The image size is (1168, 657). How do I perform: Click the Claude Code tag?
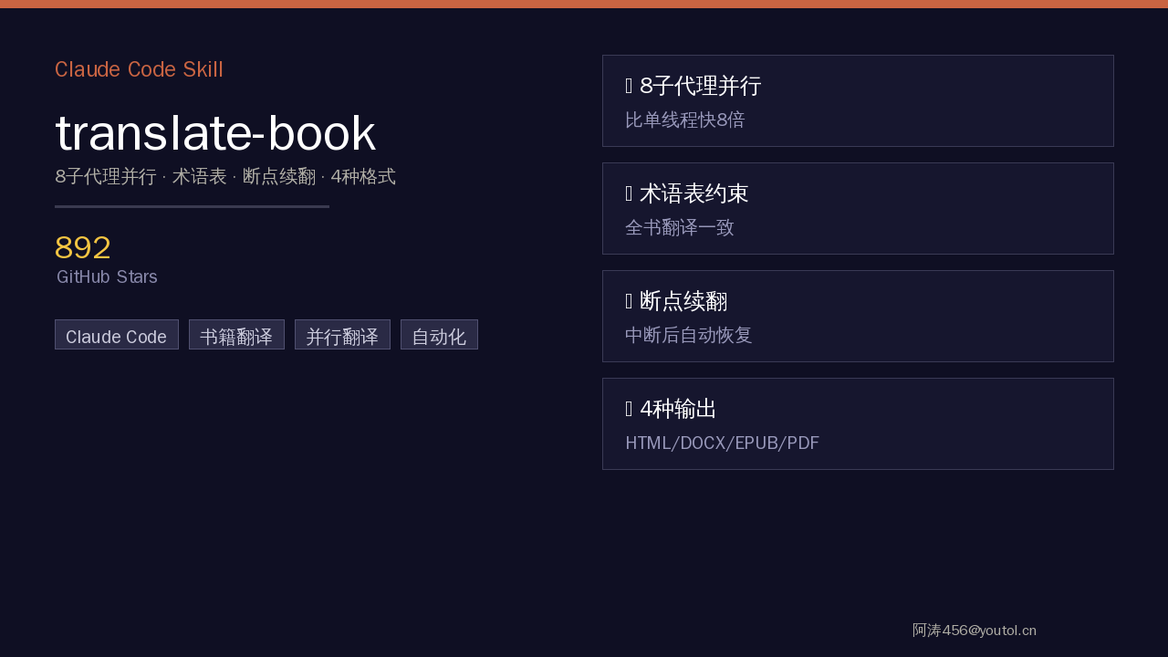click(x=117, y=335)
